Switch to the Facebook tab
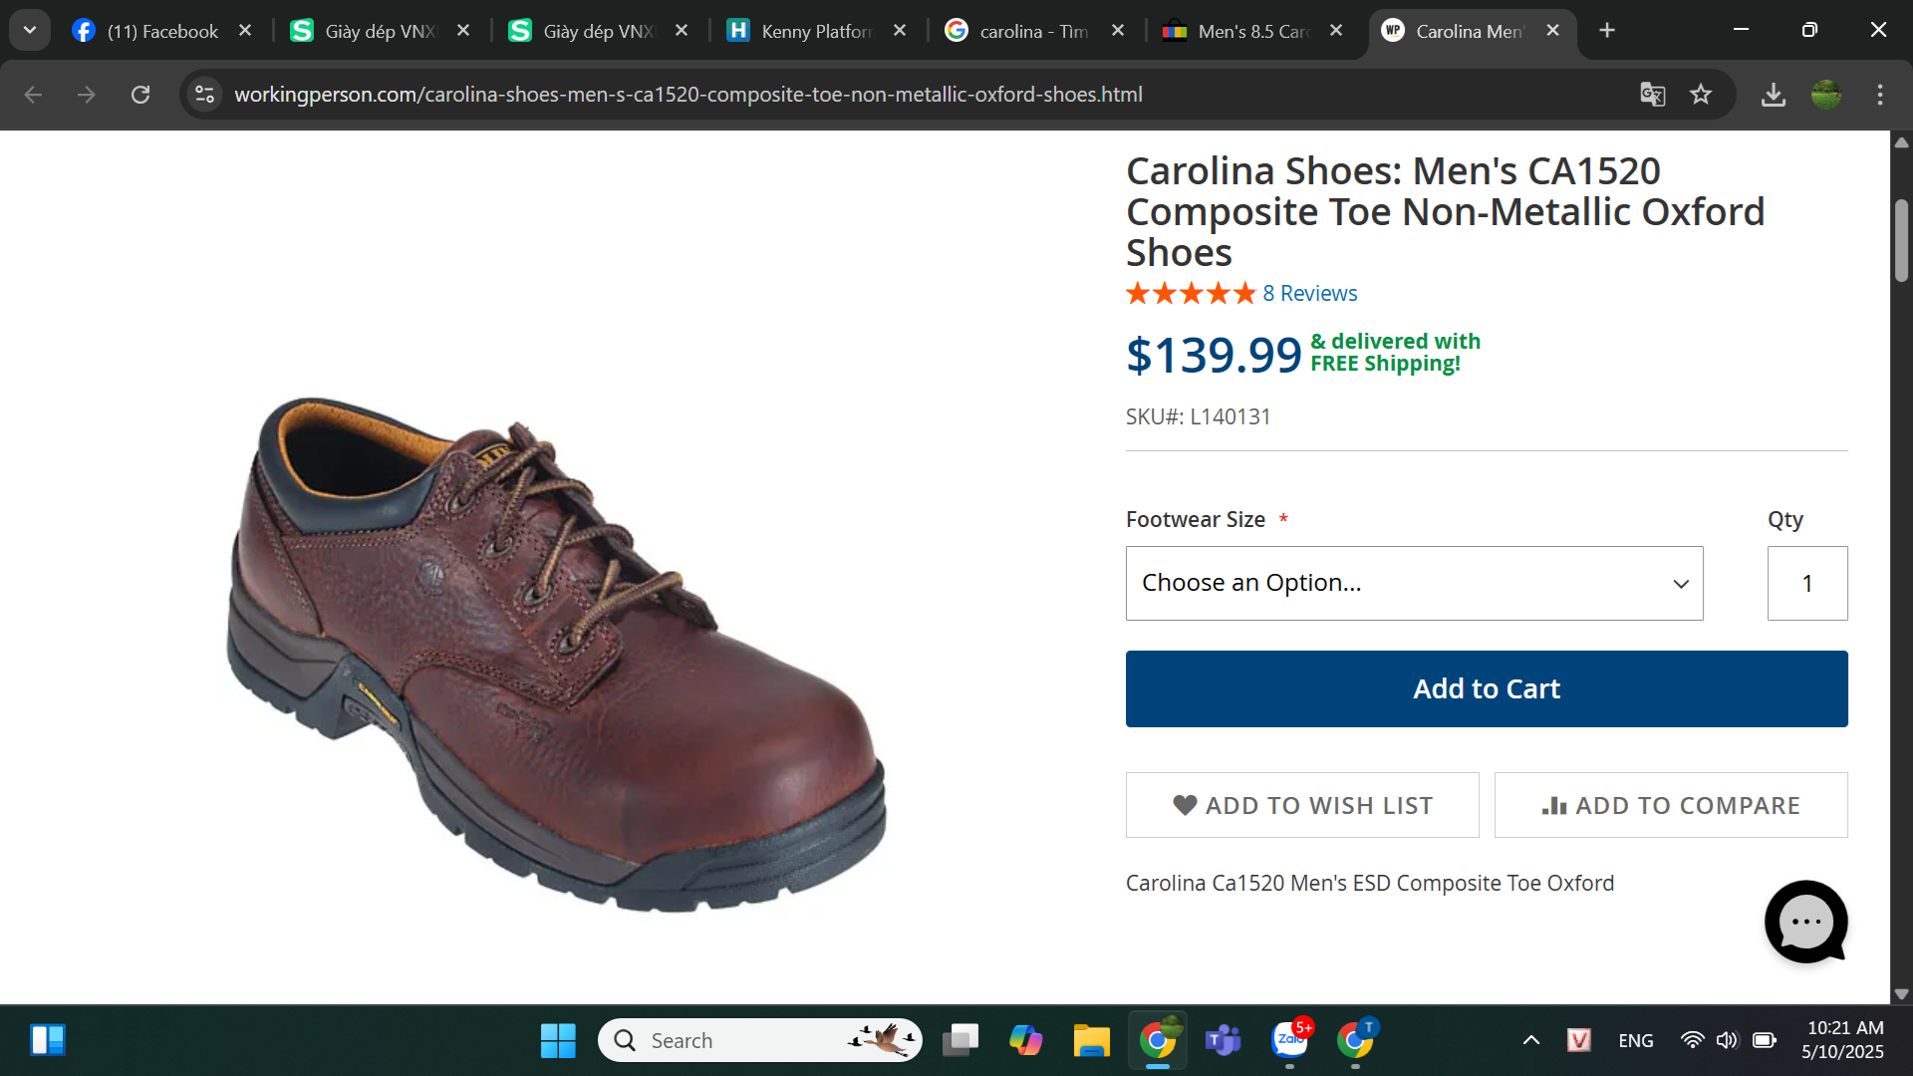 click(161, 31)
